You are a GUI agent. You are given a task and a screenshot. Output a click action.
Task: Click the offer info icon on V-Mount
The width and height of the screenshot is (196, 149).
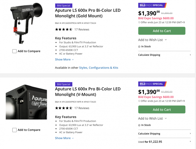coord(139,101)
